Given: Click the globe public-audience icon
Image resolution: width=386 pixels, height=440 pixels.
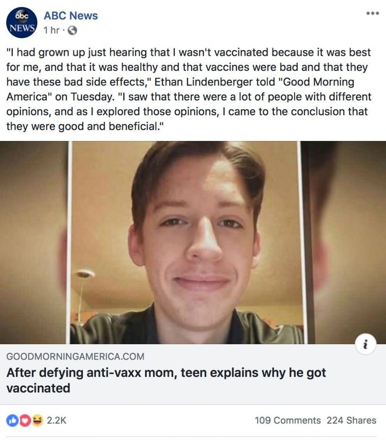Looking at the screenshot, I should pyautogui.click(x=73, y=31).
